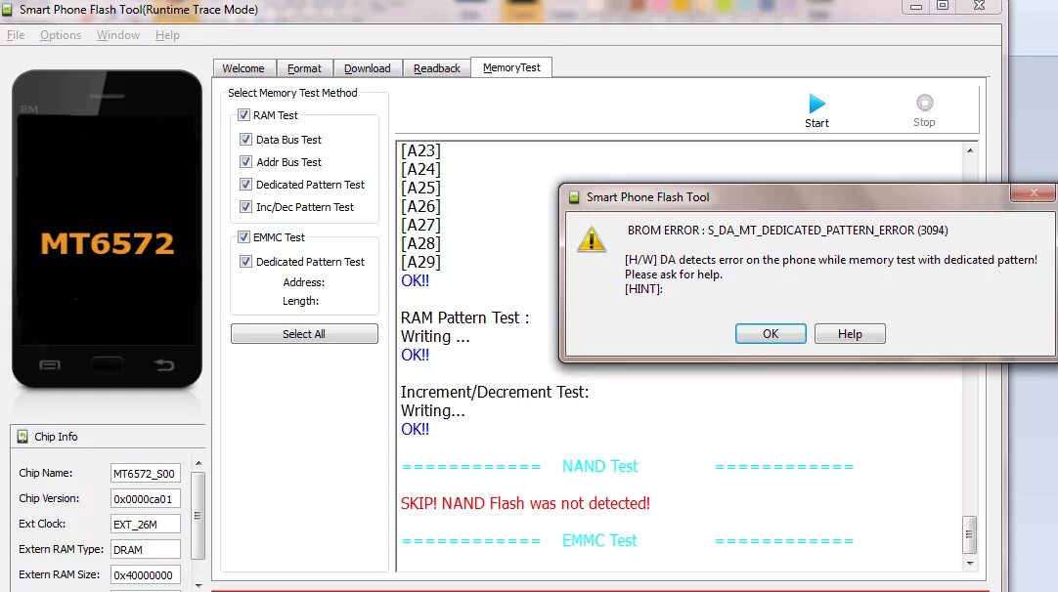Click the Extern RAM Size field 0x40000000
Image resolution: width=1058 pixels, height=592 pixels.
tap(145, 575)
